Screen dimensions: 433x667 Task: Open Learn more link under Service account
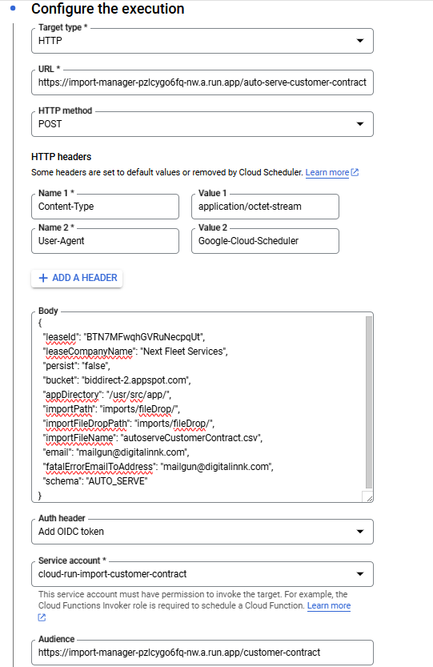[x=329, y=605]
